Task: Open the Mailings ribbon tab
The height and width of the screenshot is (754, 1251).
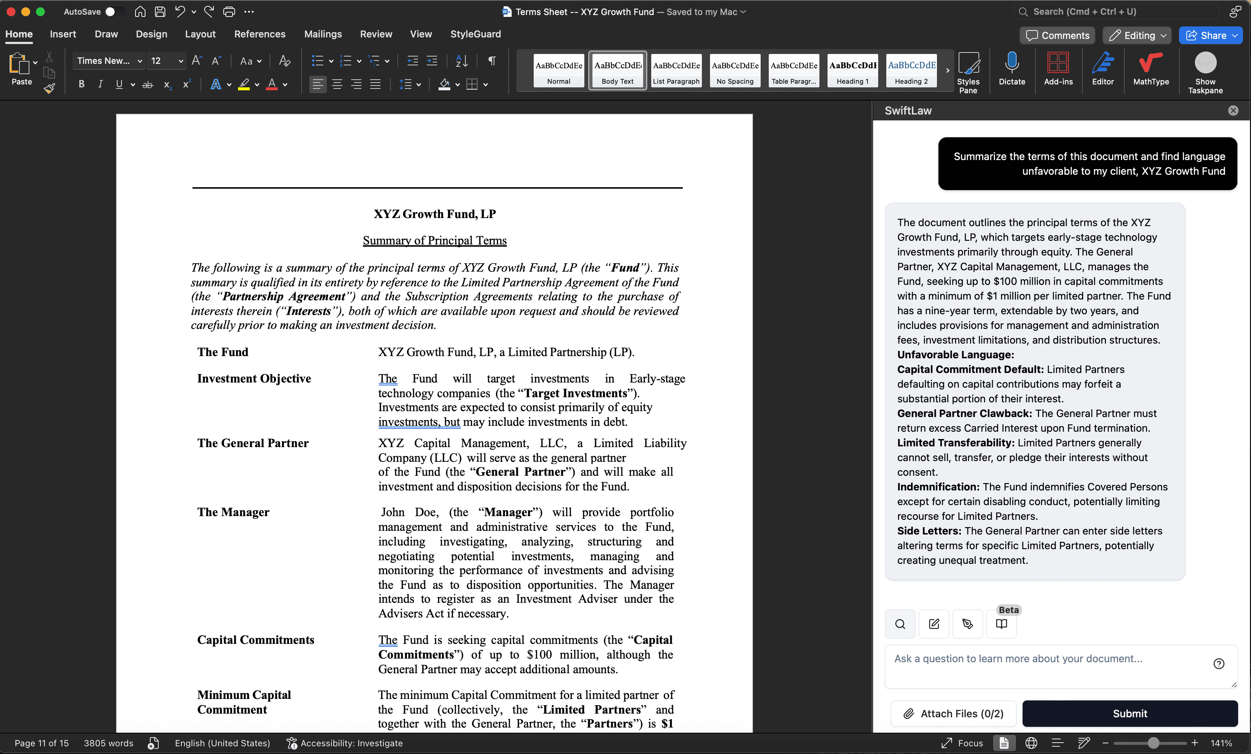Action: (x=323, y=34)
